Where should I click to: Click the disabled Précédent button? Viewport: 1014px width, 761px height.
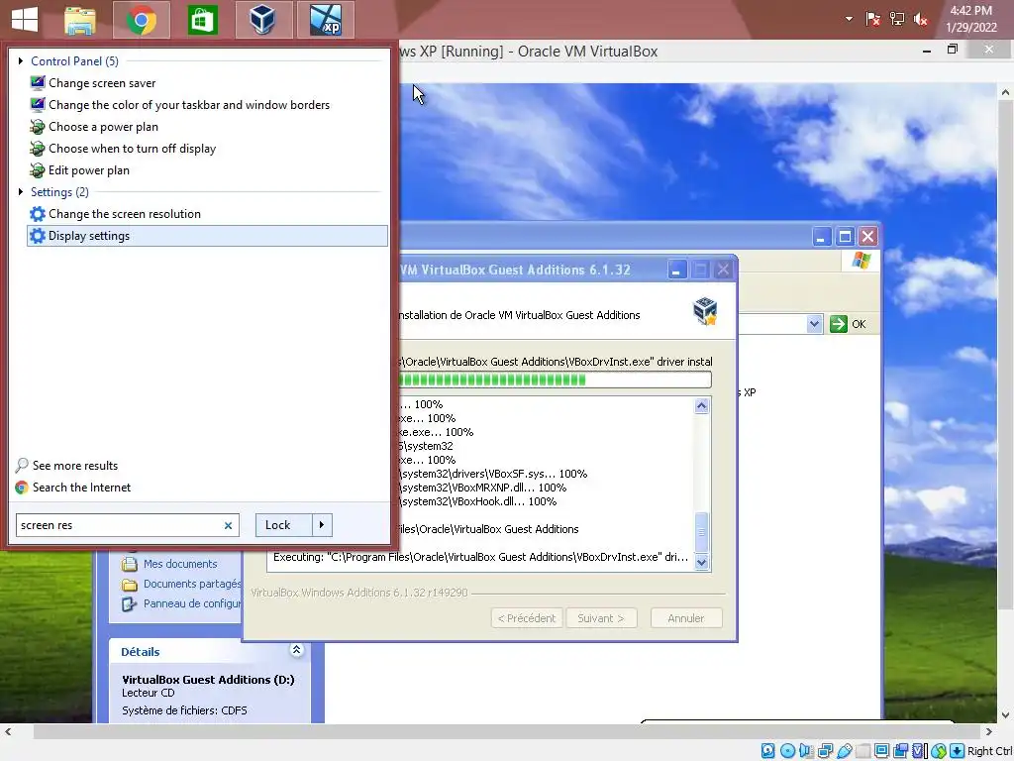[x=527, y=618]
